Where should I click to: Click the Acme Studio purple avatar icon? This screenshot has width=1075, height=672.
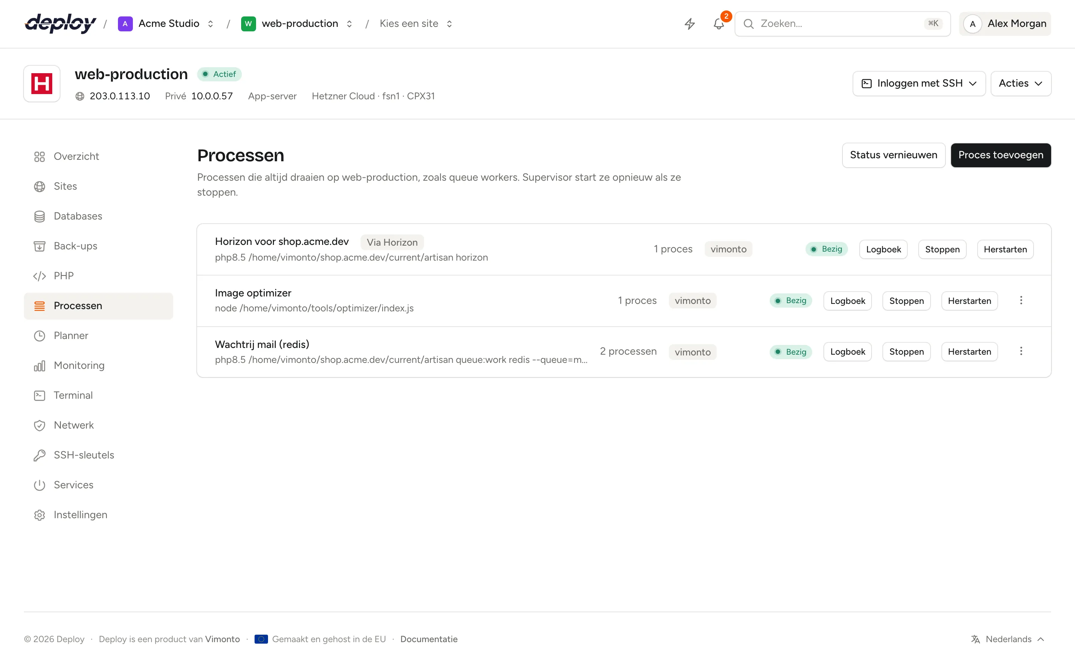pyautogui.click(x=125, y=24)
